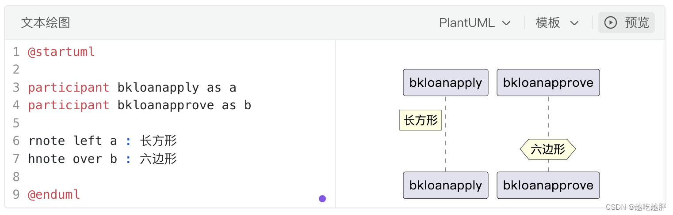Click the hnote over b code line

click(102, 159)
